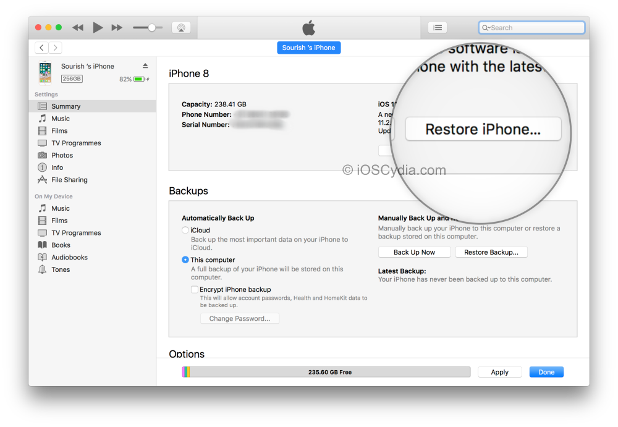The width and height of the screenshot is (618, 427).
Task: Open Tones on the device
Action: (93, 269)
